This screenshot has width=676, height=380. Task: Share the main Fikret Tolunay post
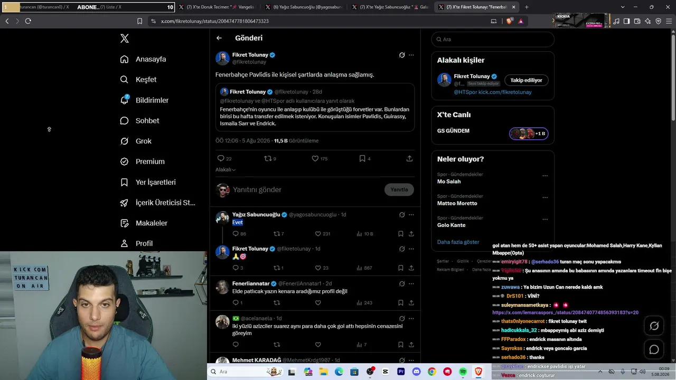pyautogui.click(x=409, y=158)
